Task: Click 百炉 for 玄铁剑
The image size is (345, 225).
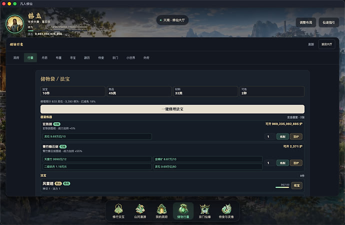Action: (x=296, y=136)
